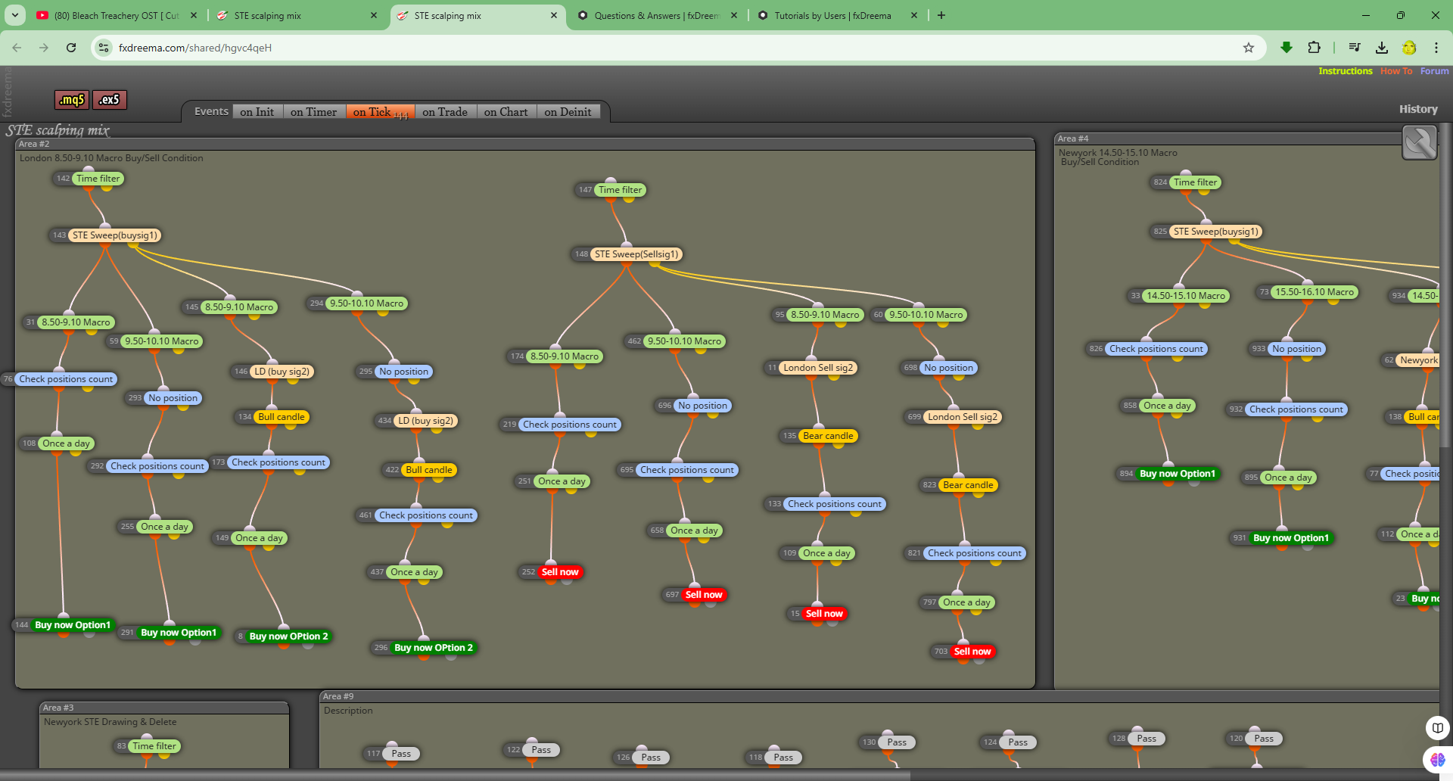Click the book icon at bottom right
1453x781 pixels.
[1437, 728]
